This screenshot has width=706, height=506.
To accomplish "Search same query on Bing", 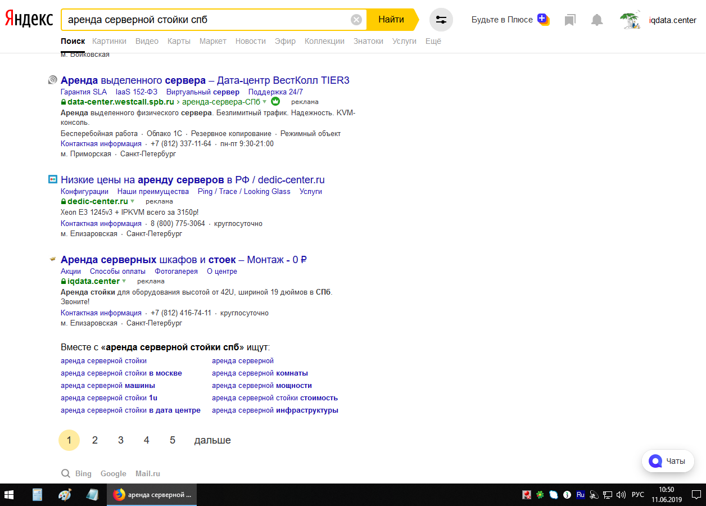I will [x=83, y=473].
